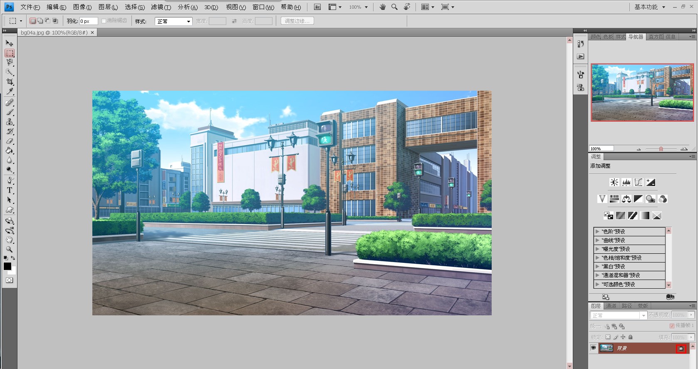Viewport: 698px width, 369px height.
Task: Select the Move tool
Action: (x=9, y=43)
